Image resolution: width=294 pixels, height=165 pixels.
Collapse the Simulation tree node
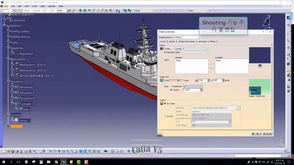pyautogui.click(x=8, y=82)
